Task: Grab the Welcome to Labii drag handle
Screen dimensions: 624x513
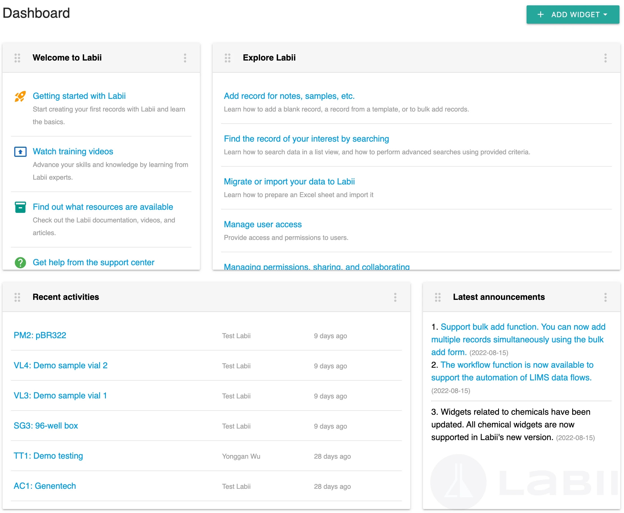Action: pos(17,58)
